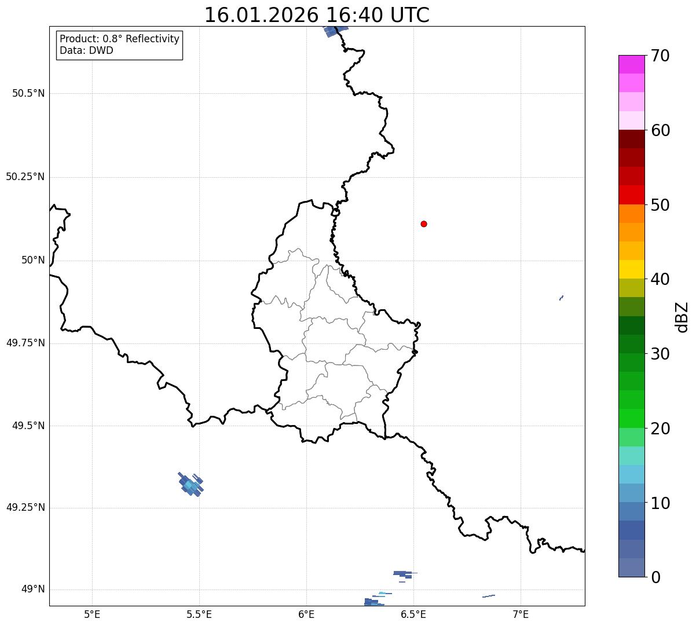Click the 5°E longitude label
Image resolution: width=696 pixels, height=626 pixels.
(x=92, y=614)
